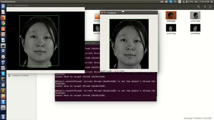Open the battery 70% indicator

click(190, 2)
